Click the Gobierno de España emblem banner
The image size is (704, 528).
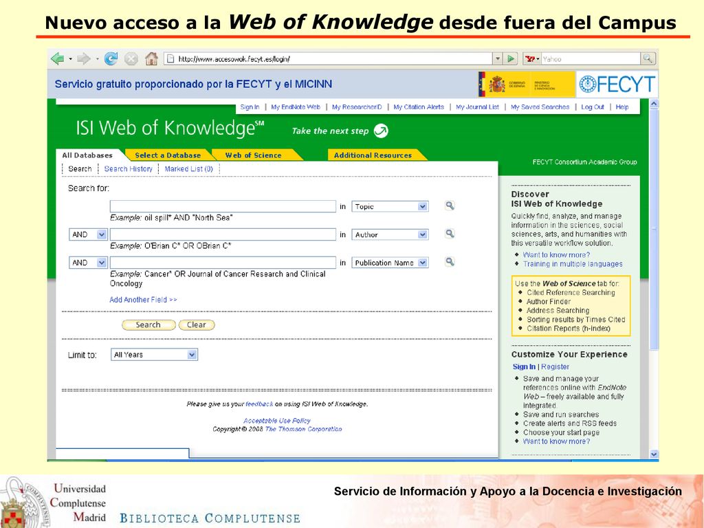click(x=526, y=84)
